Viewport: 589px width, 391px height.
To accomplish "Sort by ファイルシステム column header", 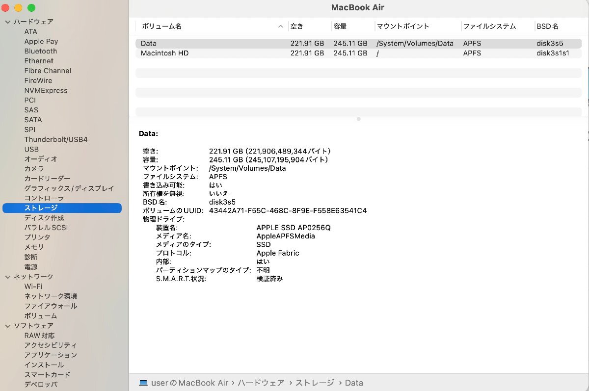I will (x=489, y=26).
